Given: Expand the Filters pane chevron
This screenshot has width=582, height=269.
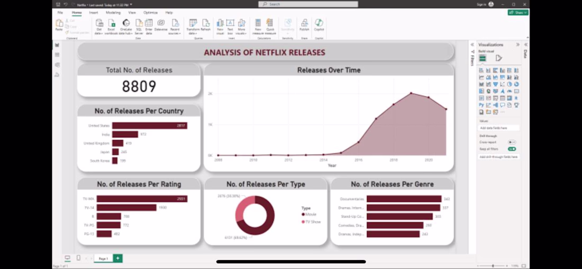Looking at the screenshot, I should (x=472, y=44).
